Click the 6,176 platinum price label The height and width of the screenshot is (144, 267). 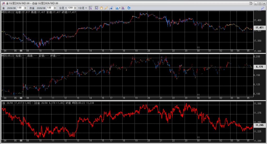[x=259, y=67]
